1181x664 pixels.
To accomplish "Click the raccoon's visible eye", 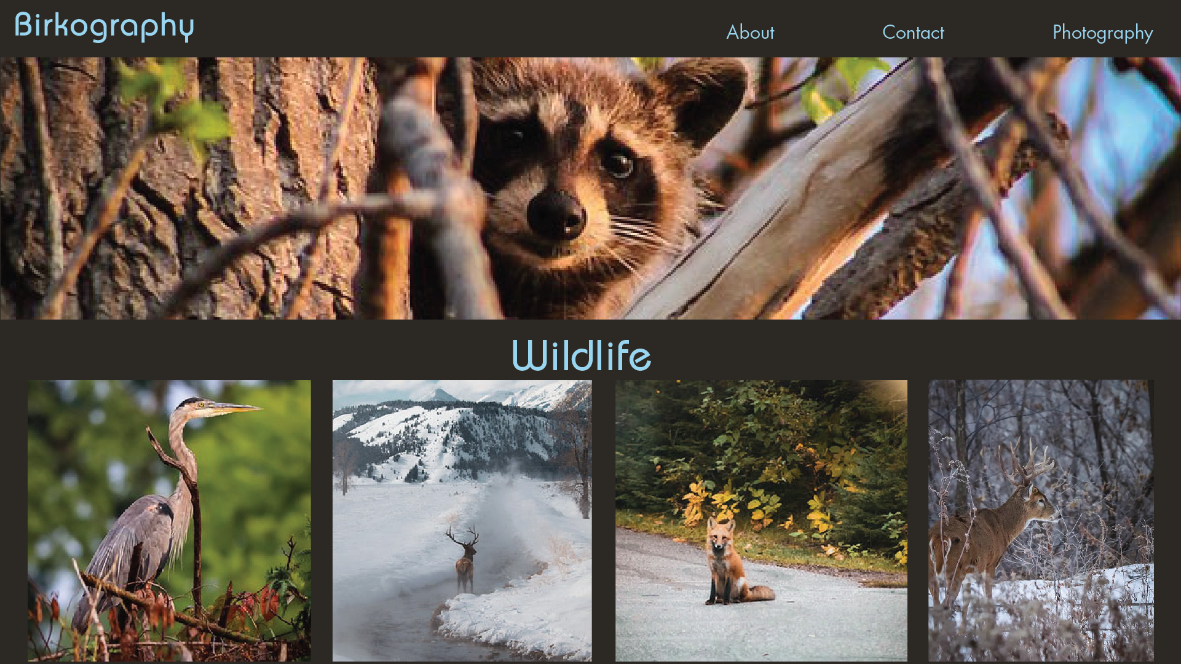I will tap(617, 162).
